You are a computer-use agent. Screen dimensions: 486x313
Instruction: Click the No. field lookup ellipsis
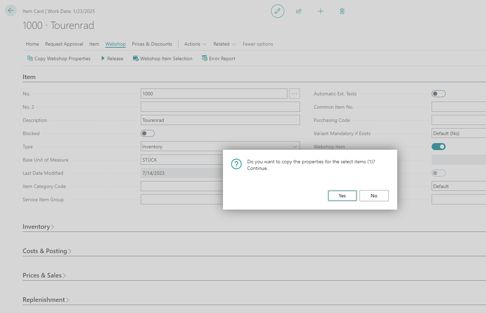tap(294, 94)
